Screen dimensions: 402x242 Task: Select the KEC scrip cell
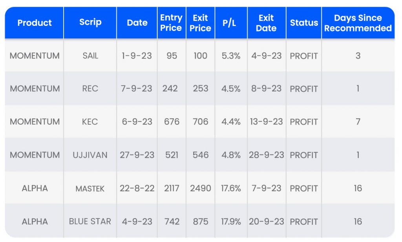coord(90,122)
